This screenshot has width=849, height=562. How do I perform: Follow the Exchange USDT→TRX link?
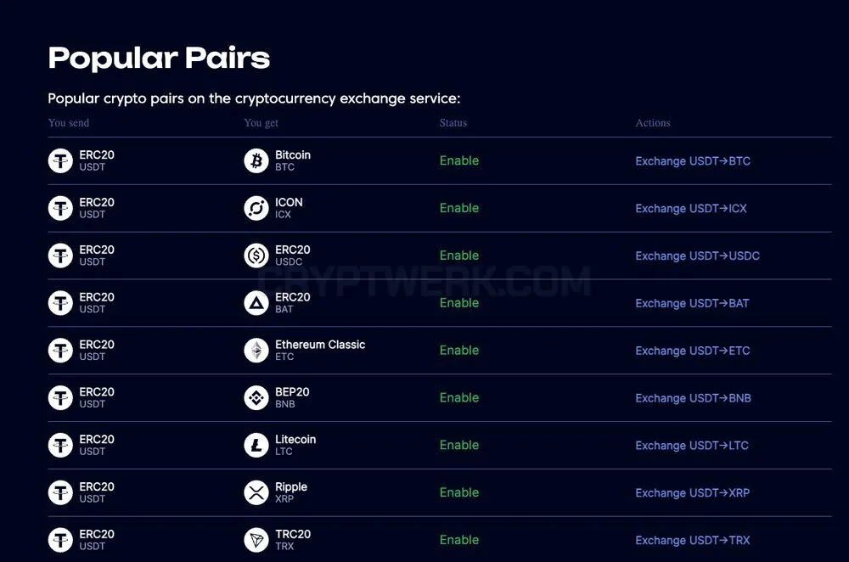pos(693,540)
